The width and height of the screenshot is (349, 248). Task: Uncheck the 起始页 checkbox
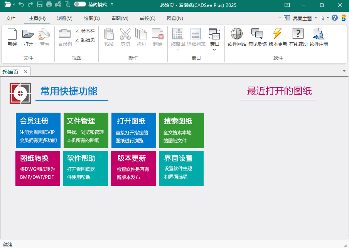pos(77,40)
